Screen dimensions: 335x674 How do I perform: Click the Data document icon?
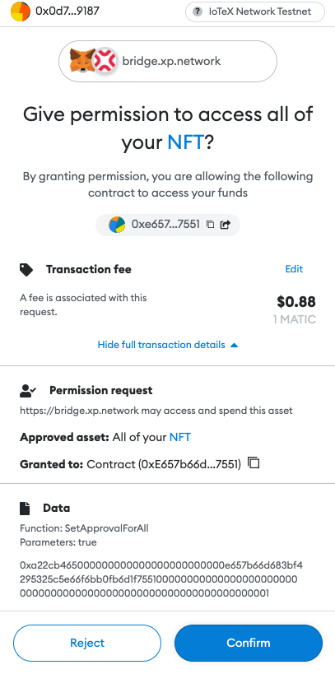[x=26, y=508]
